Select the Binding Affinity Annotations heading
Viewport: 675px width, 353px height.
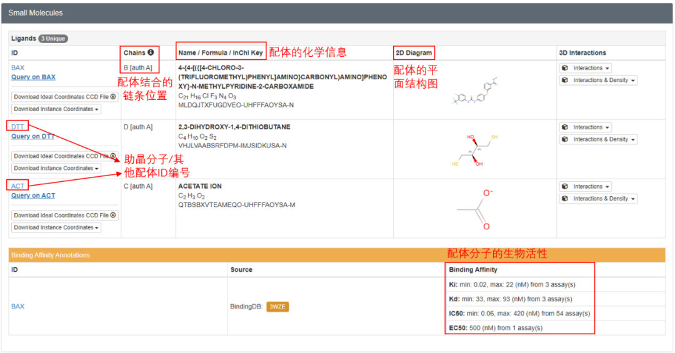(51, 256)
